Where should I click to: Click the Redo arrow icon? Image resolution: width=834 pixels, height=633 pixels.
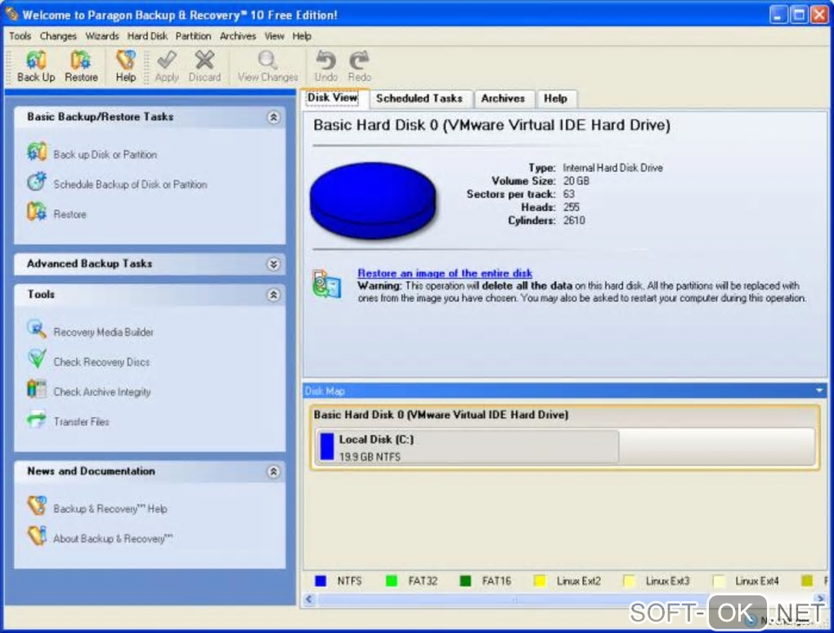[x=359, y=60]
